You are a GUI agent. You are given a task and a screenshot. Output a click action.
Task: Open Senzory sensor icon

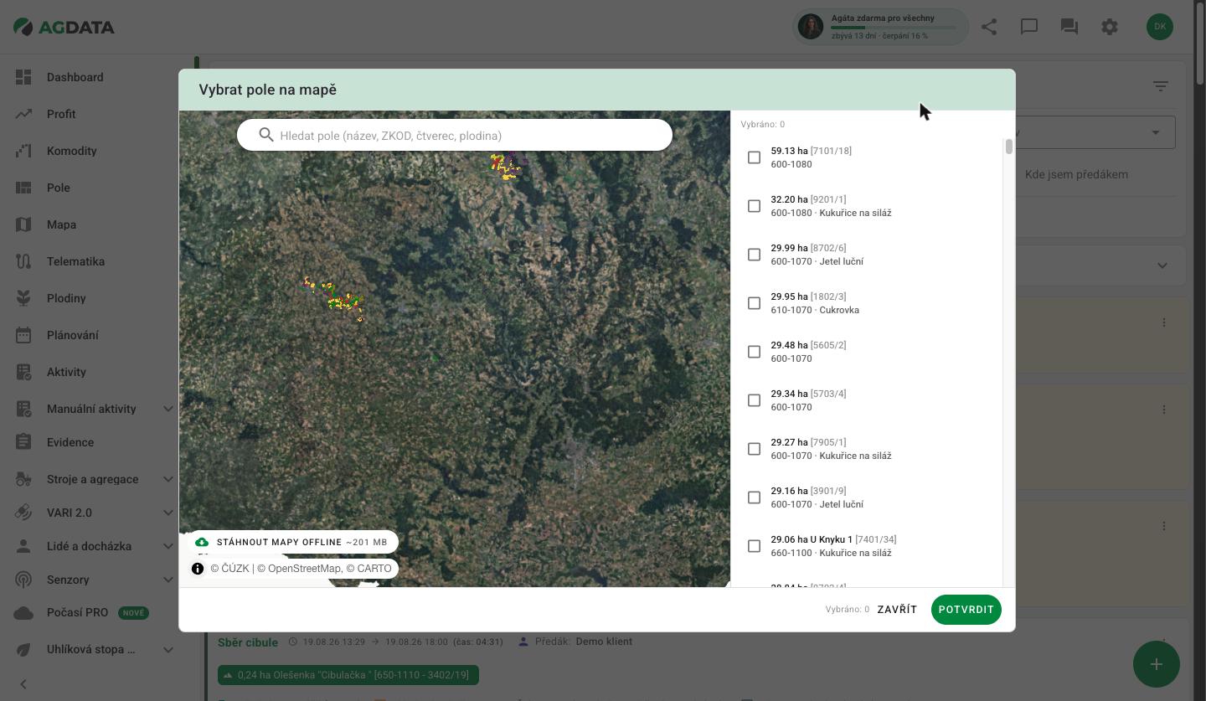click(23, 580)
